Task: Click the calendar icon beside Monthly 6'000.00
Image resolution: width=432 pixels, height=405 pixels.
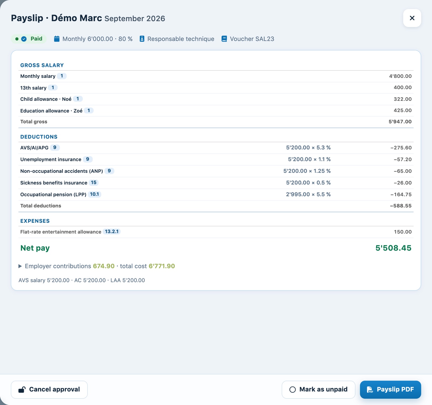Action: point(57,39)
